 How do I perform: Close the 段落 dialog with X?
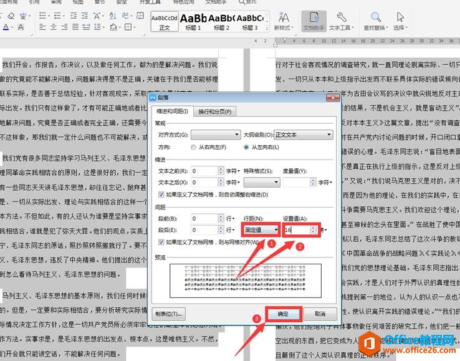(333, 98)
